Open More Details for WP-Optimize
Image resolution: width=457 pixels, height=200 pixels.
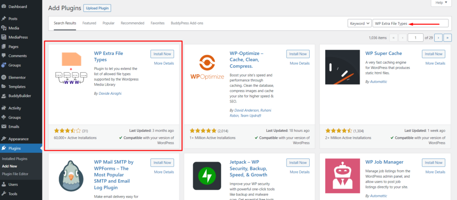[x=299, y=63]
